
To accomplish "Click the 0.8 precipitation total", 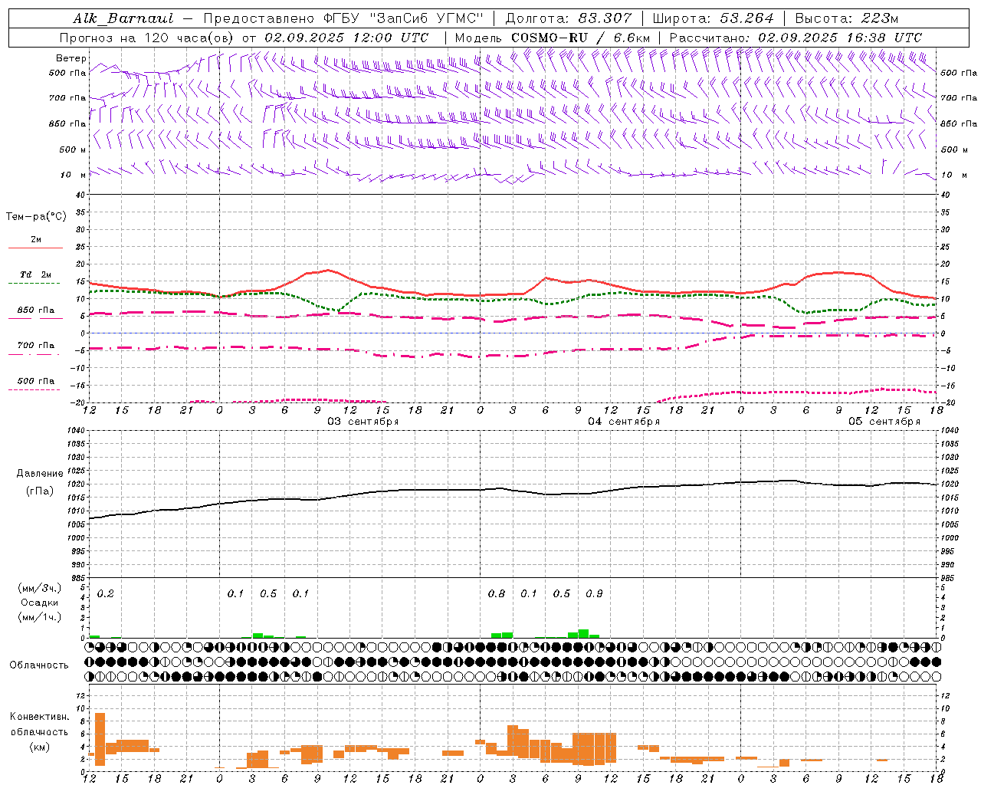I will click(x=497, y=593).
